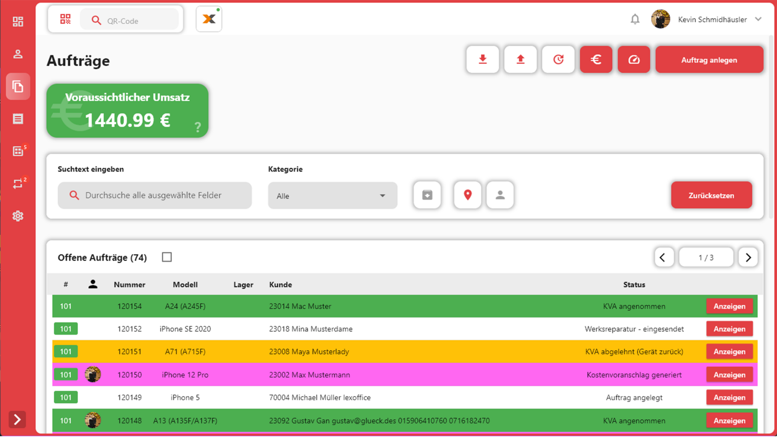Open notifications bell
Viewport: 777px width, 437px height.
635,20
